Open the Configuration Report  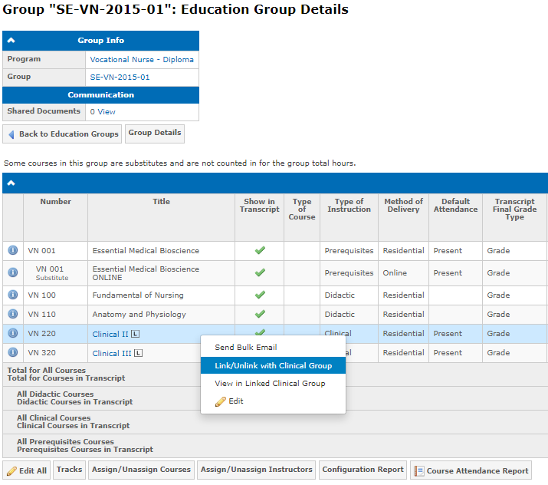tap(363, 470)
